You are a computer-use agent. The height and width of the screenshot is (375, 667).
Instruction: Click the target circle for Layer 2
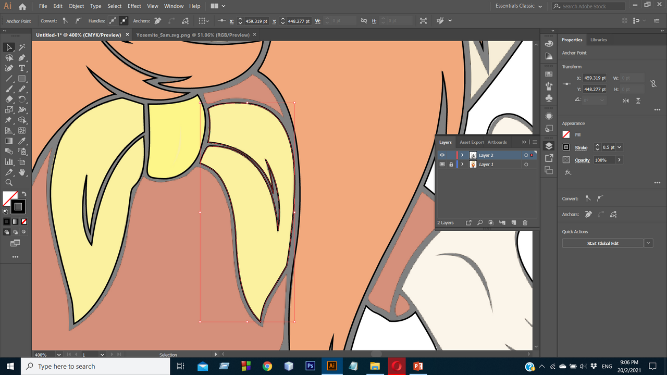pyautogui.click(x=526, y=155)
